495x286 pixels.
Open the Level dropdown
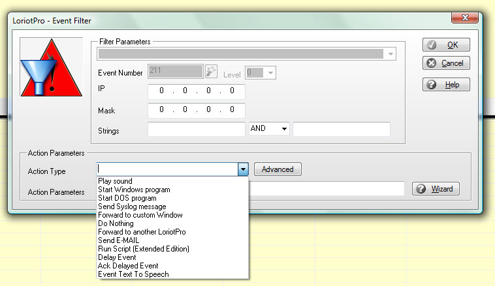coord(270,73)
